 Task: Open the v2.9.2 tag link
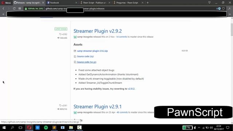pyautogui.click(x=63, y=34)
